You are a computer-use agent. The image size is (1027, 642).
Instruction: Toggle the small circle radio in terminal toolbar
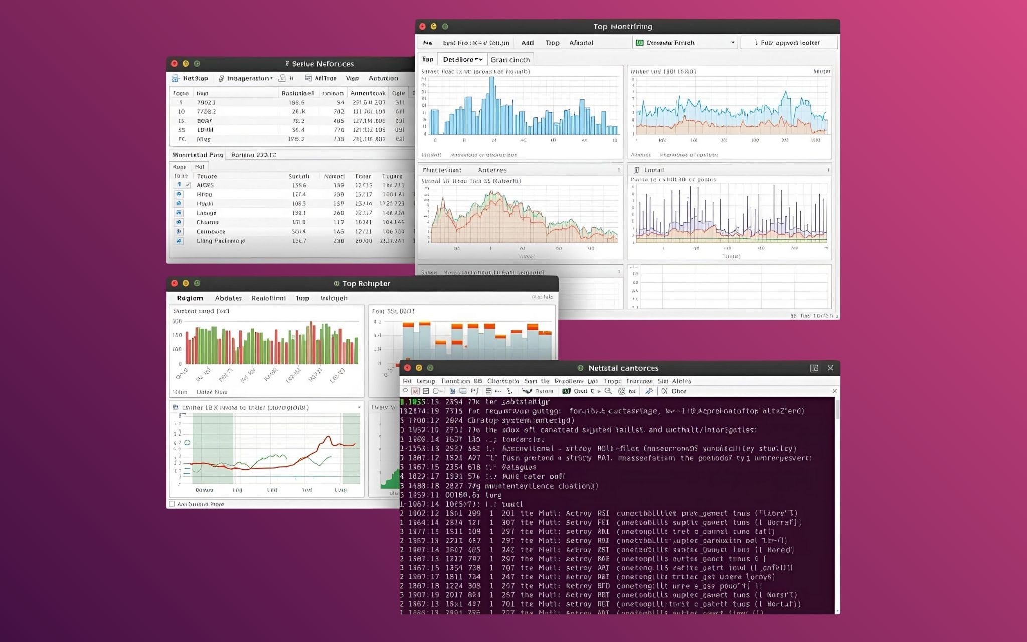[405, 391]
